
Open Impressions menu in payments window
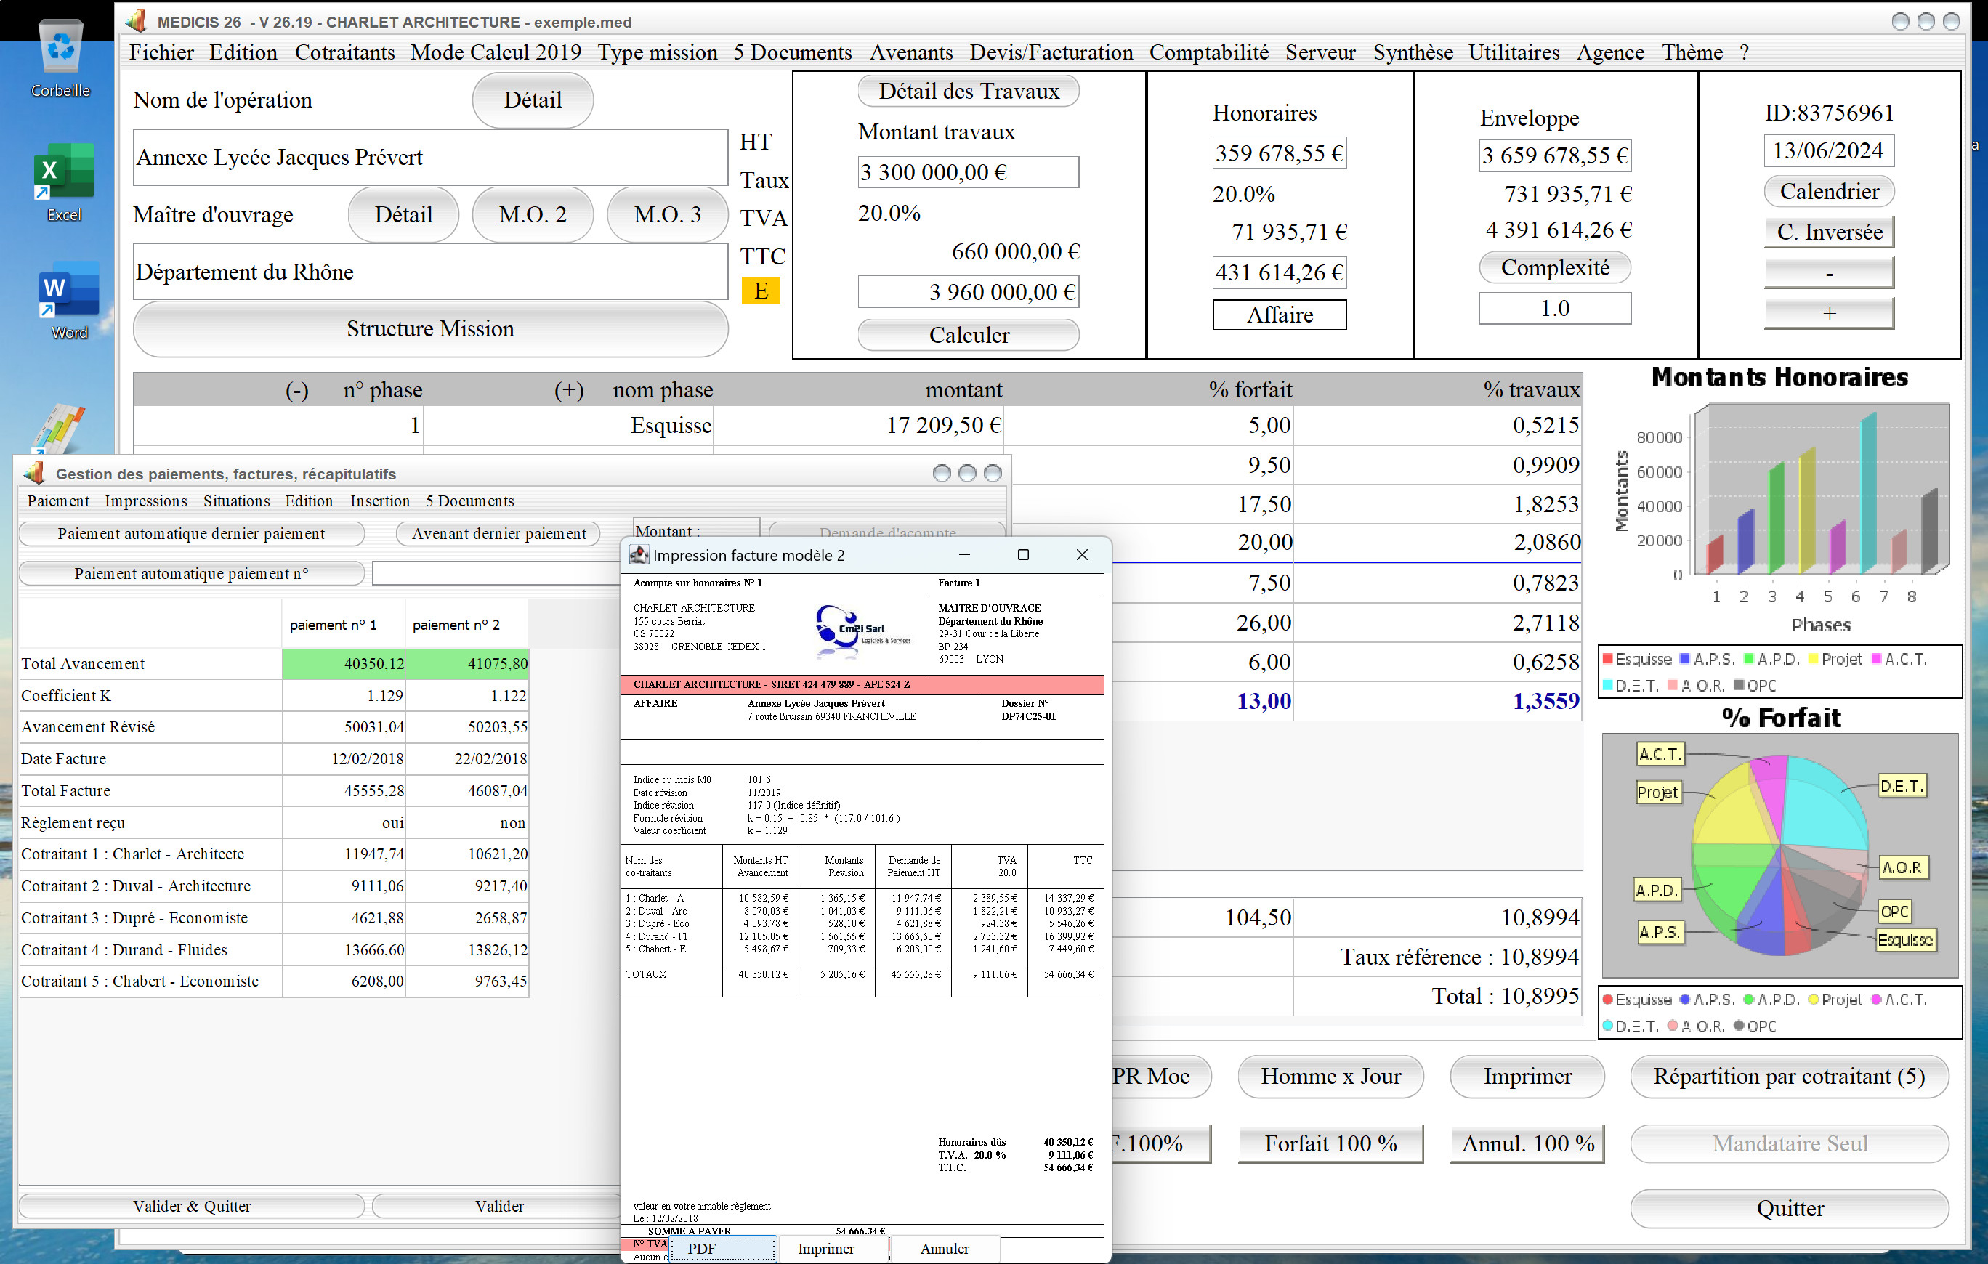(x=145, y=501)
